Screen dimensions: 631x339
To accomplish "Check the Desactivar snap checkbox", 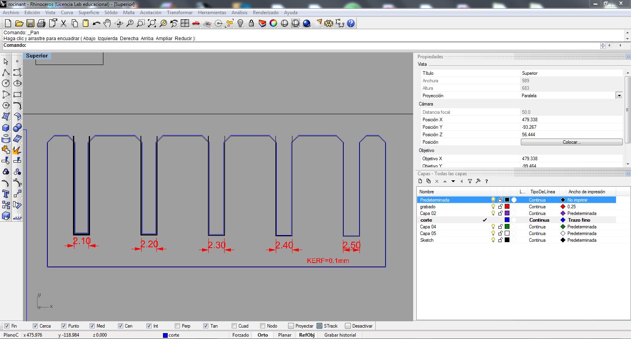I will click(x=348, y=326).
